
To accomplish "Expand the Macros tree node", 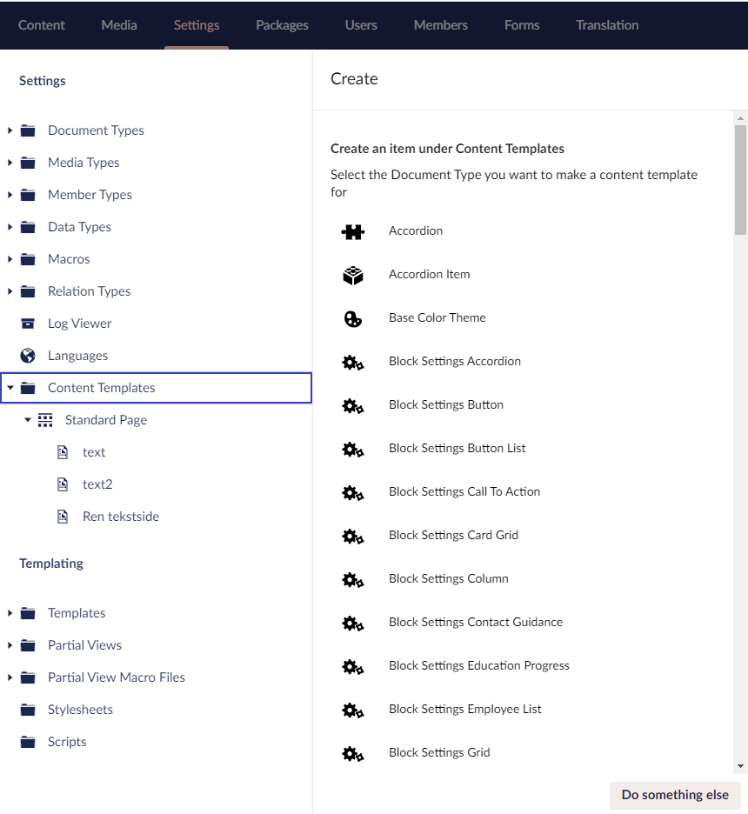I will click(x=10, y=259).
